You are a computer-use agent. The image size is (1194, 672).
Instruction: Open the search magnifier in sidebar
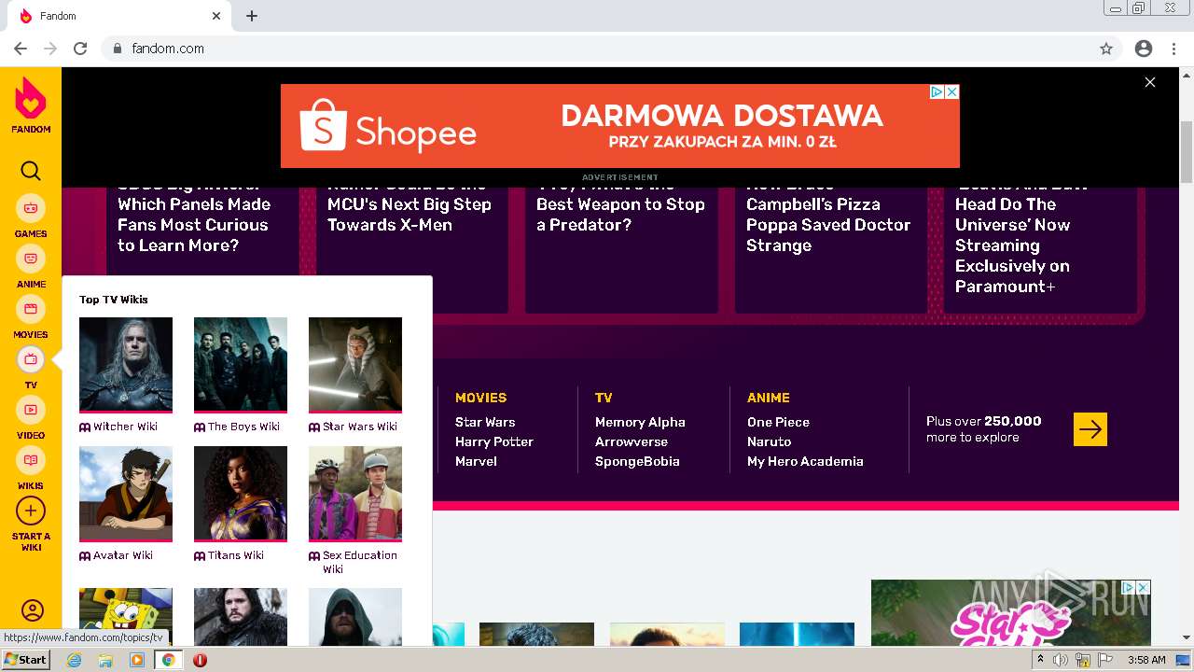(31, 171)
